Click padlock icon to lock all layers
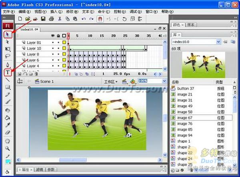Viewport: 240px width, 177px height. (58, 36)
